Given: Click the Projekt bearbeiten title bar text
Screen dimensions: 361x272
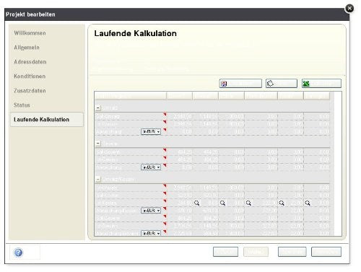Looking at the screenshot, I should 30,14.
